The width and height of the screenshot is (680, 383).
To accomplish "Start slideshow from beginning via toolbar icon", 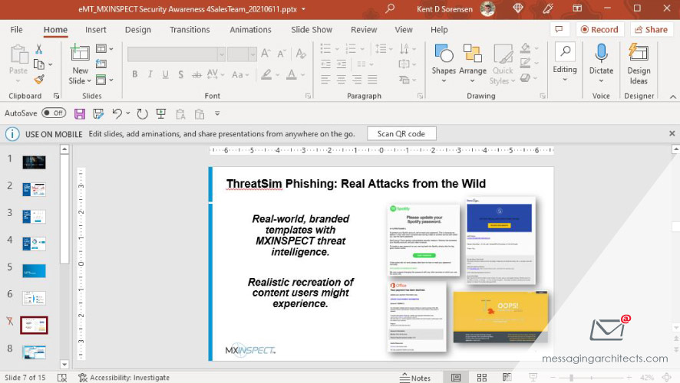I will [161, 113].
